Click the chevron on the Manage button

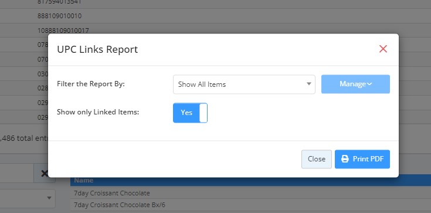tap(369, 84)
